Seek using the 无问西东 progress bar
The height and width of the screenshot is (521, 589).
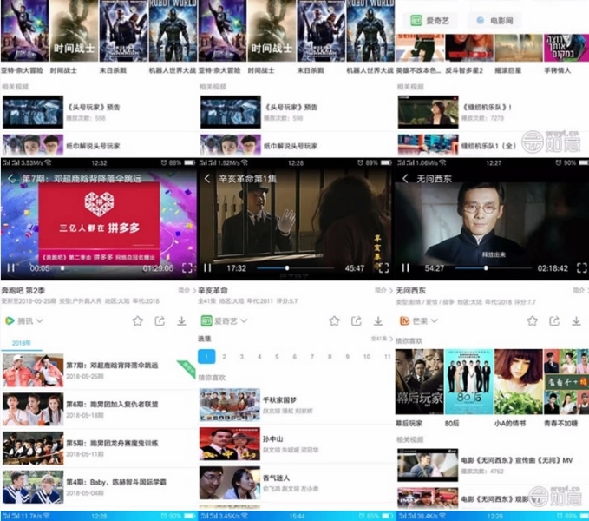click(494, 268)
